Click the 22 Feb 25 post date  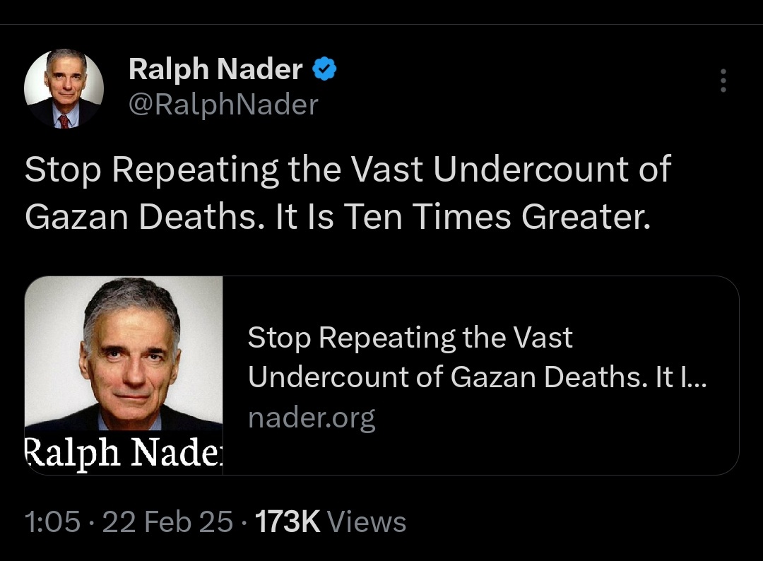(168, 521)
